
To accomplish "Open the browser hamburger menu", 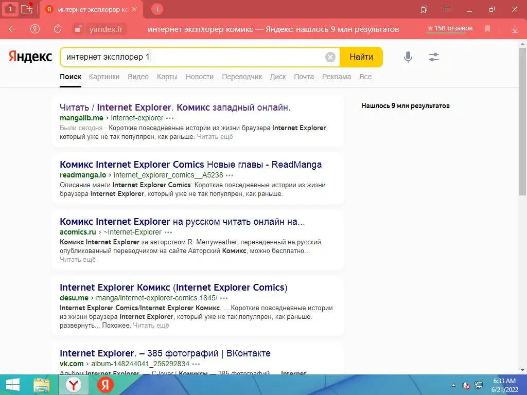I will click(x=447, y=9).
